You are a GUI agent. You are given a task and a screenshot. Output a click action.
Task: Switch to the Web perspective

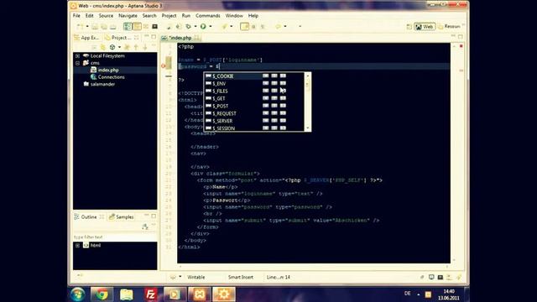[x=425, y=26]
